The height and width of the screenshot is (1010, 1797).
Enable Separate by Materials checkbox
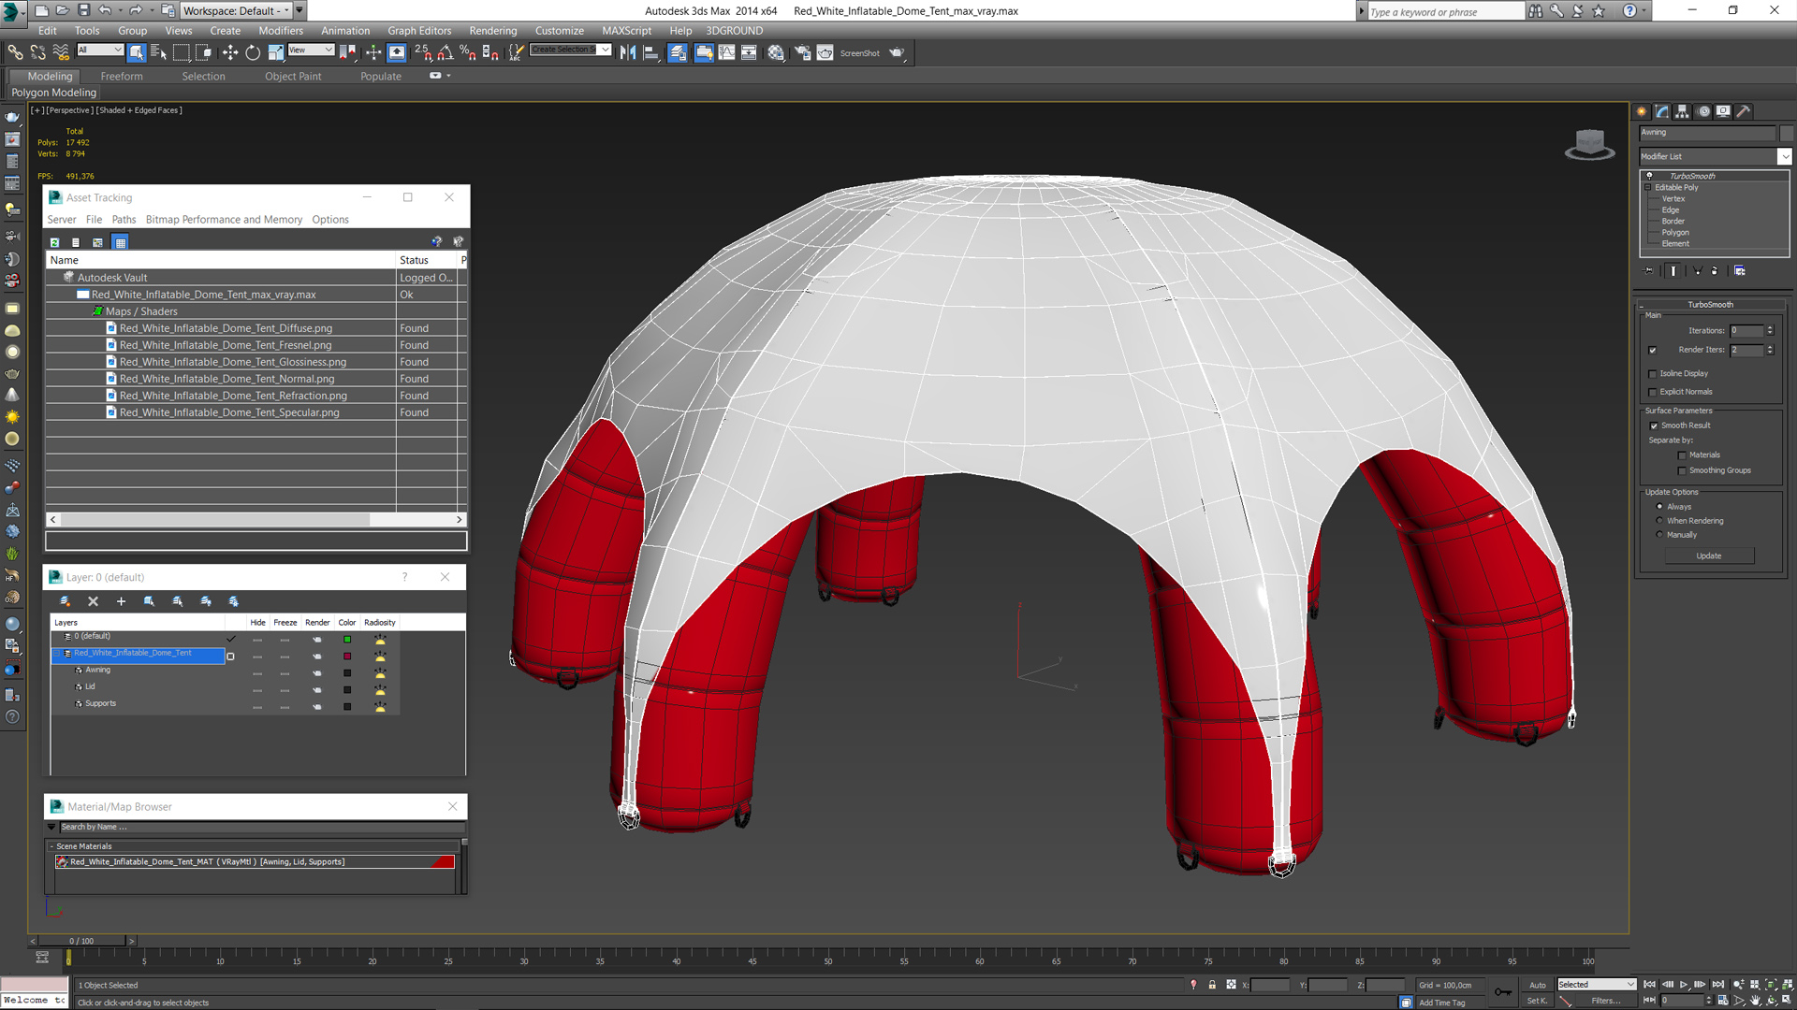(1682, 455)
